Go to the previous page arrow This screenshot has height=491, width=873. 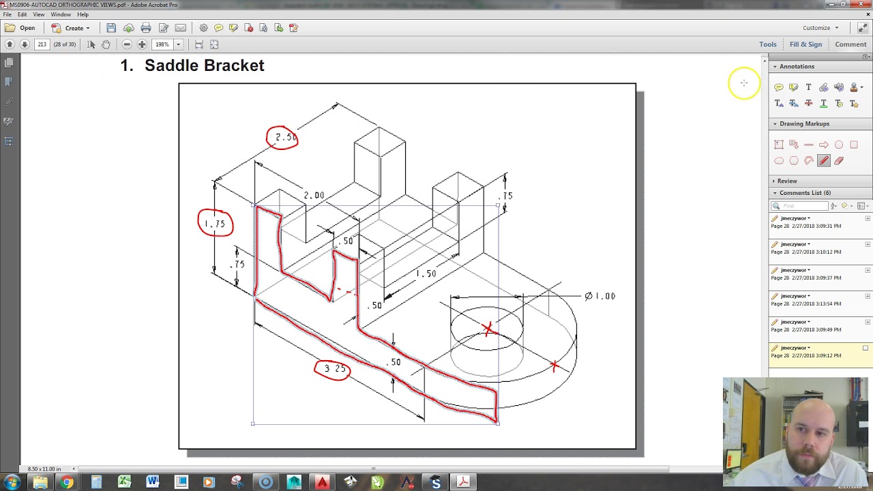pyautogui.click(x=10, y=44)
